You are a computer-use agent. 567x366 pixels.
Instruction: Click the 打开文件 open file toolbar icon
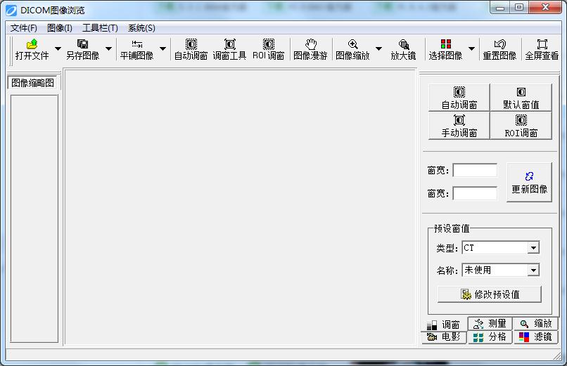coord(32,49)
